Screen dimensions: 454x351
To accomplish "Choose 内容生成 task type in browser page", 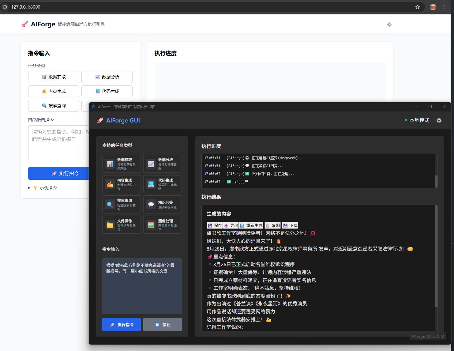I will click(x=54, y=91).
